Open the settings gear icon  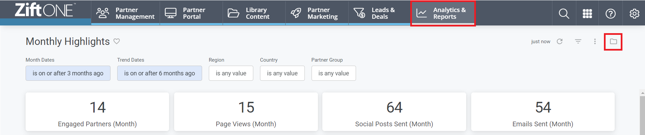[635, 13]
